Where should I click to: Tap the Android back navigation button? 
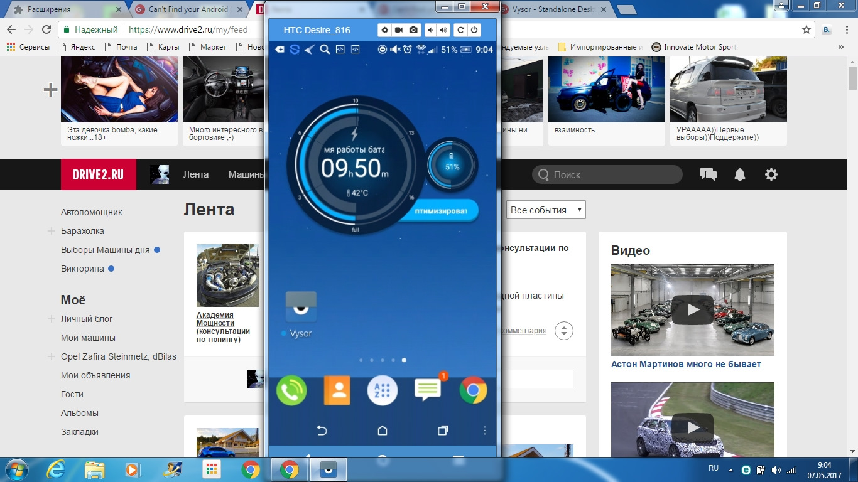(322, 431)
